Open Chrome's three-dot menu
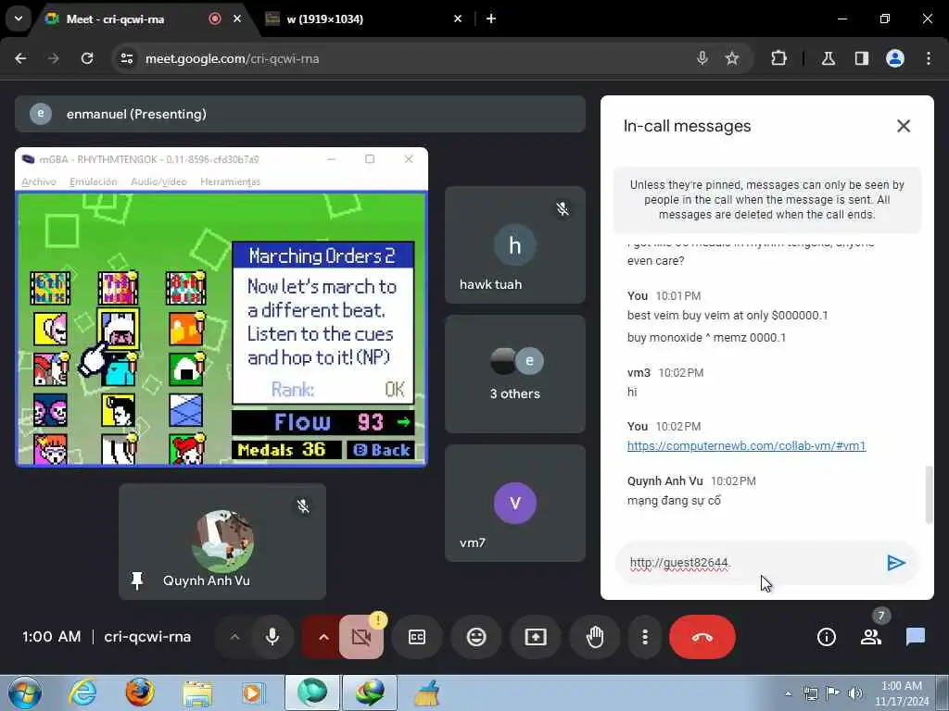This screenshot has height=711, width=949. [929, 58]
